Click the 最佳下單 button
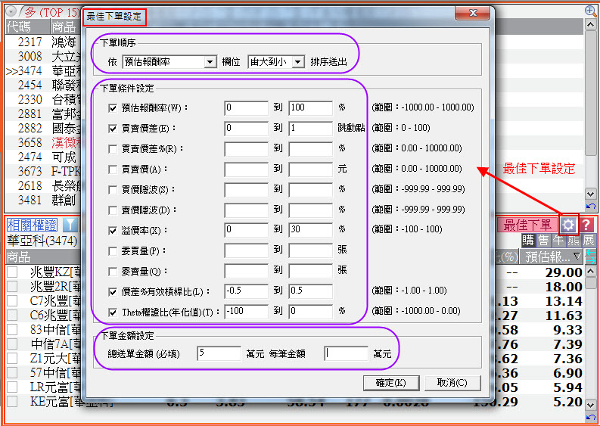This screenshot has width=600, height=426. (527, 225)
